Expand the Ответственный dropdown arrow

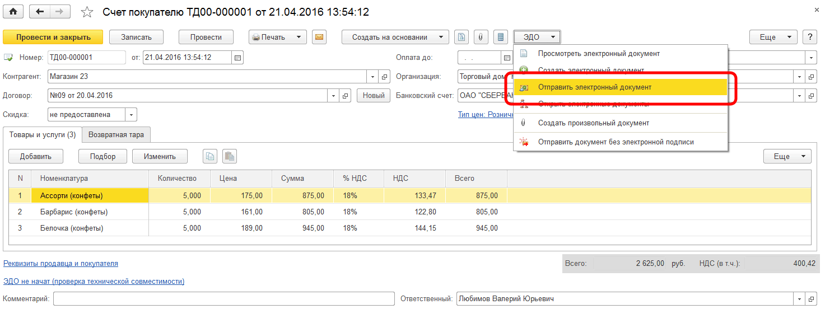pyautogui.click(x=800, y=299)
